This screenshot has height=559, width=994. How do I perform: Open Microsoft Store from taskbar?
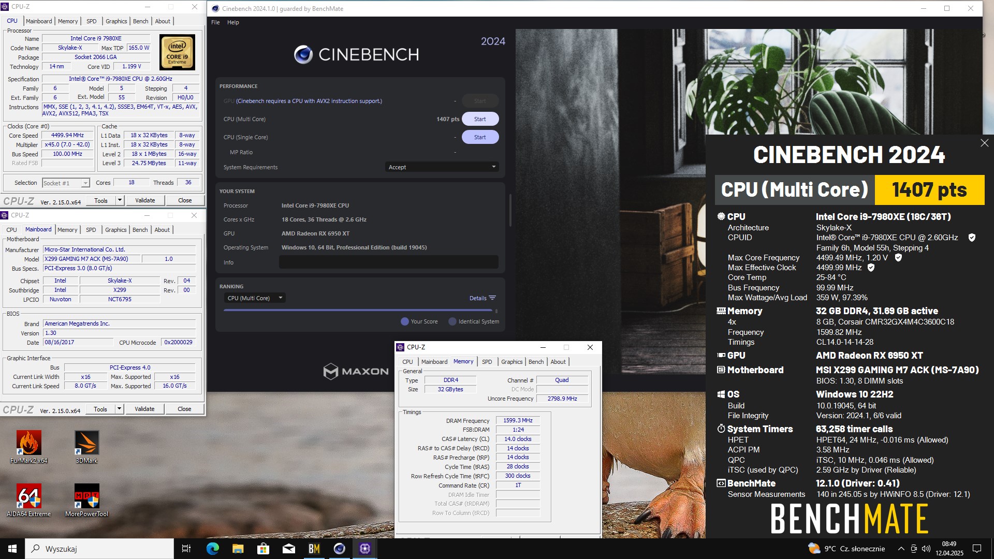coord(263,549)
